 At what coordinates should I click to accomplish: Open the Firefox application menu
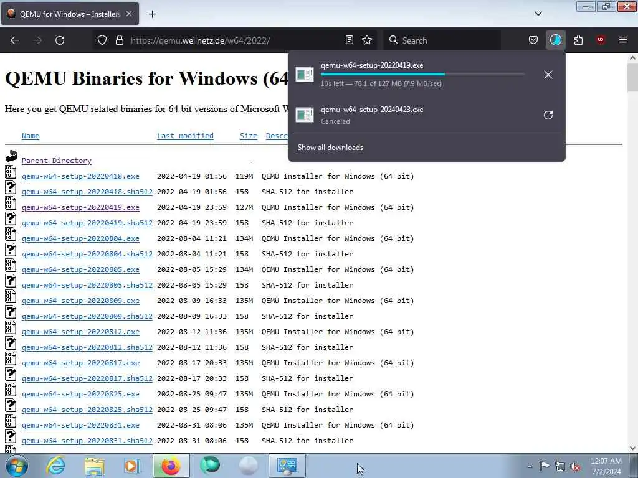pos(623,40)
